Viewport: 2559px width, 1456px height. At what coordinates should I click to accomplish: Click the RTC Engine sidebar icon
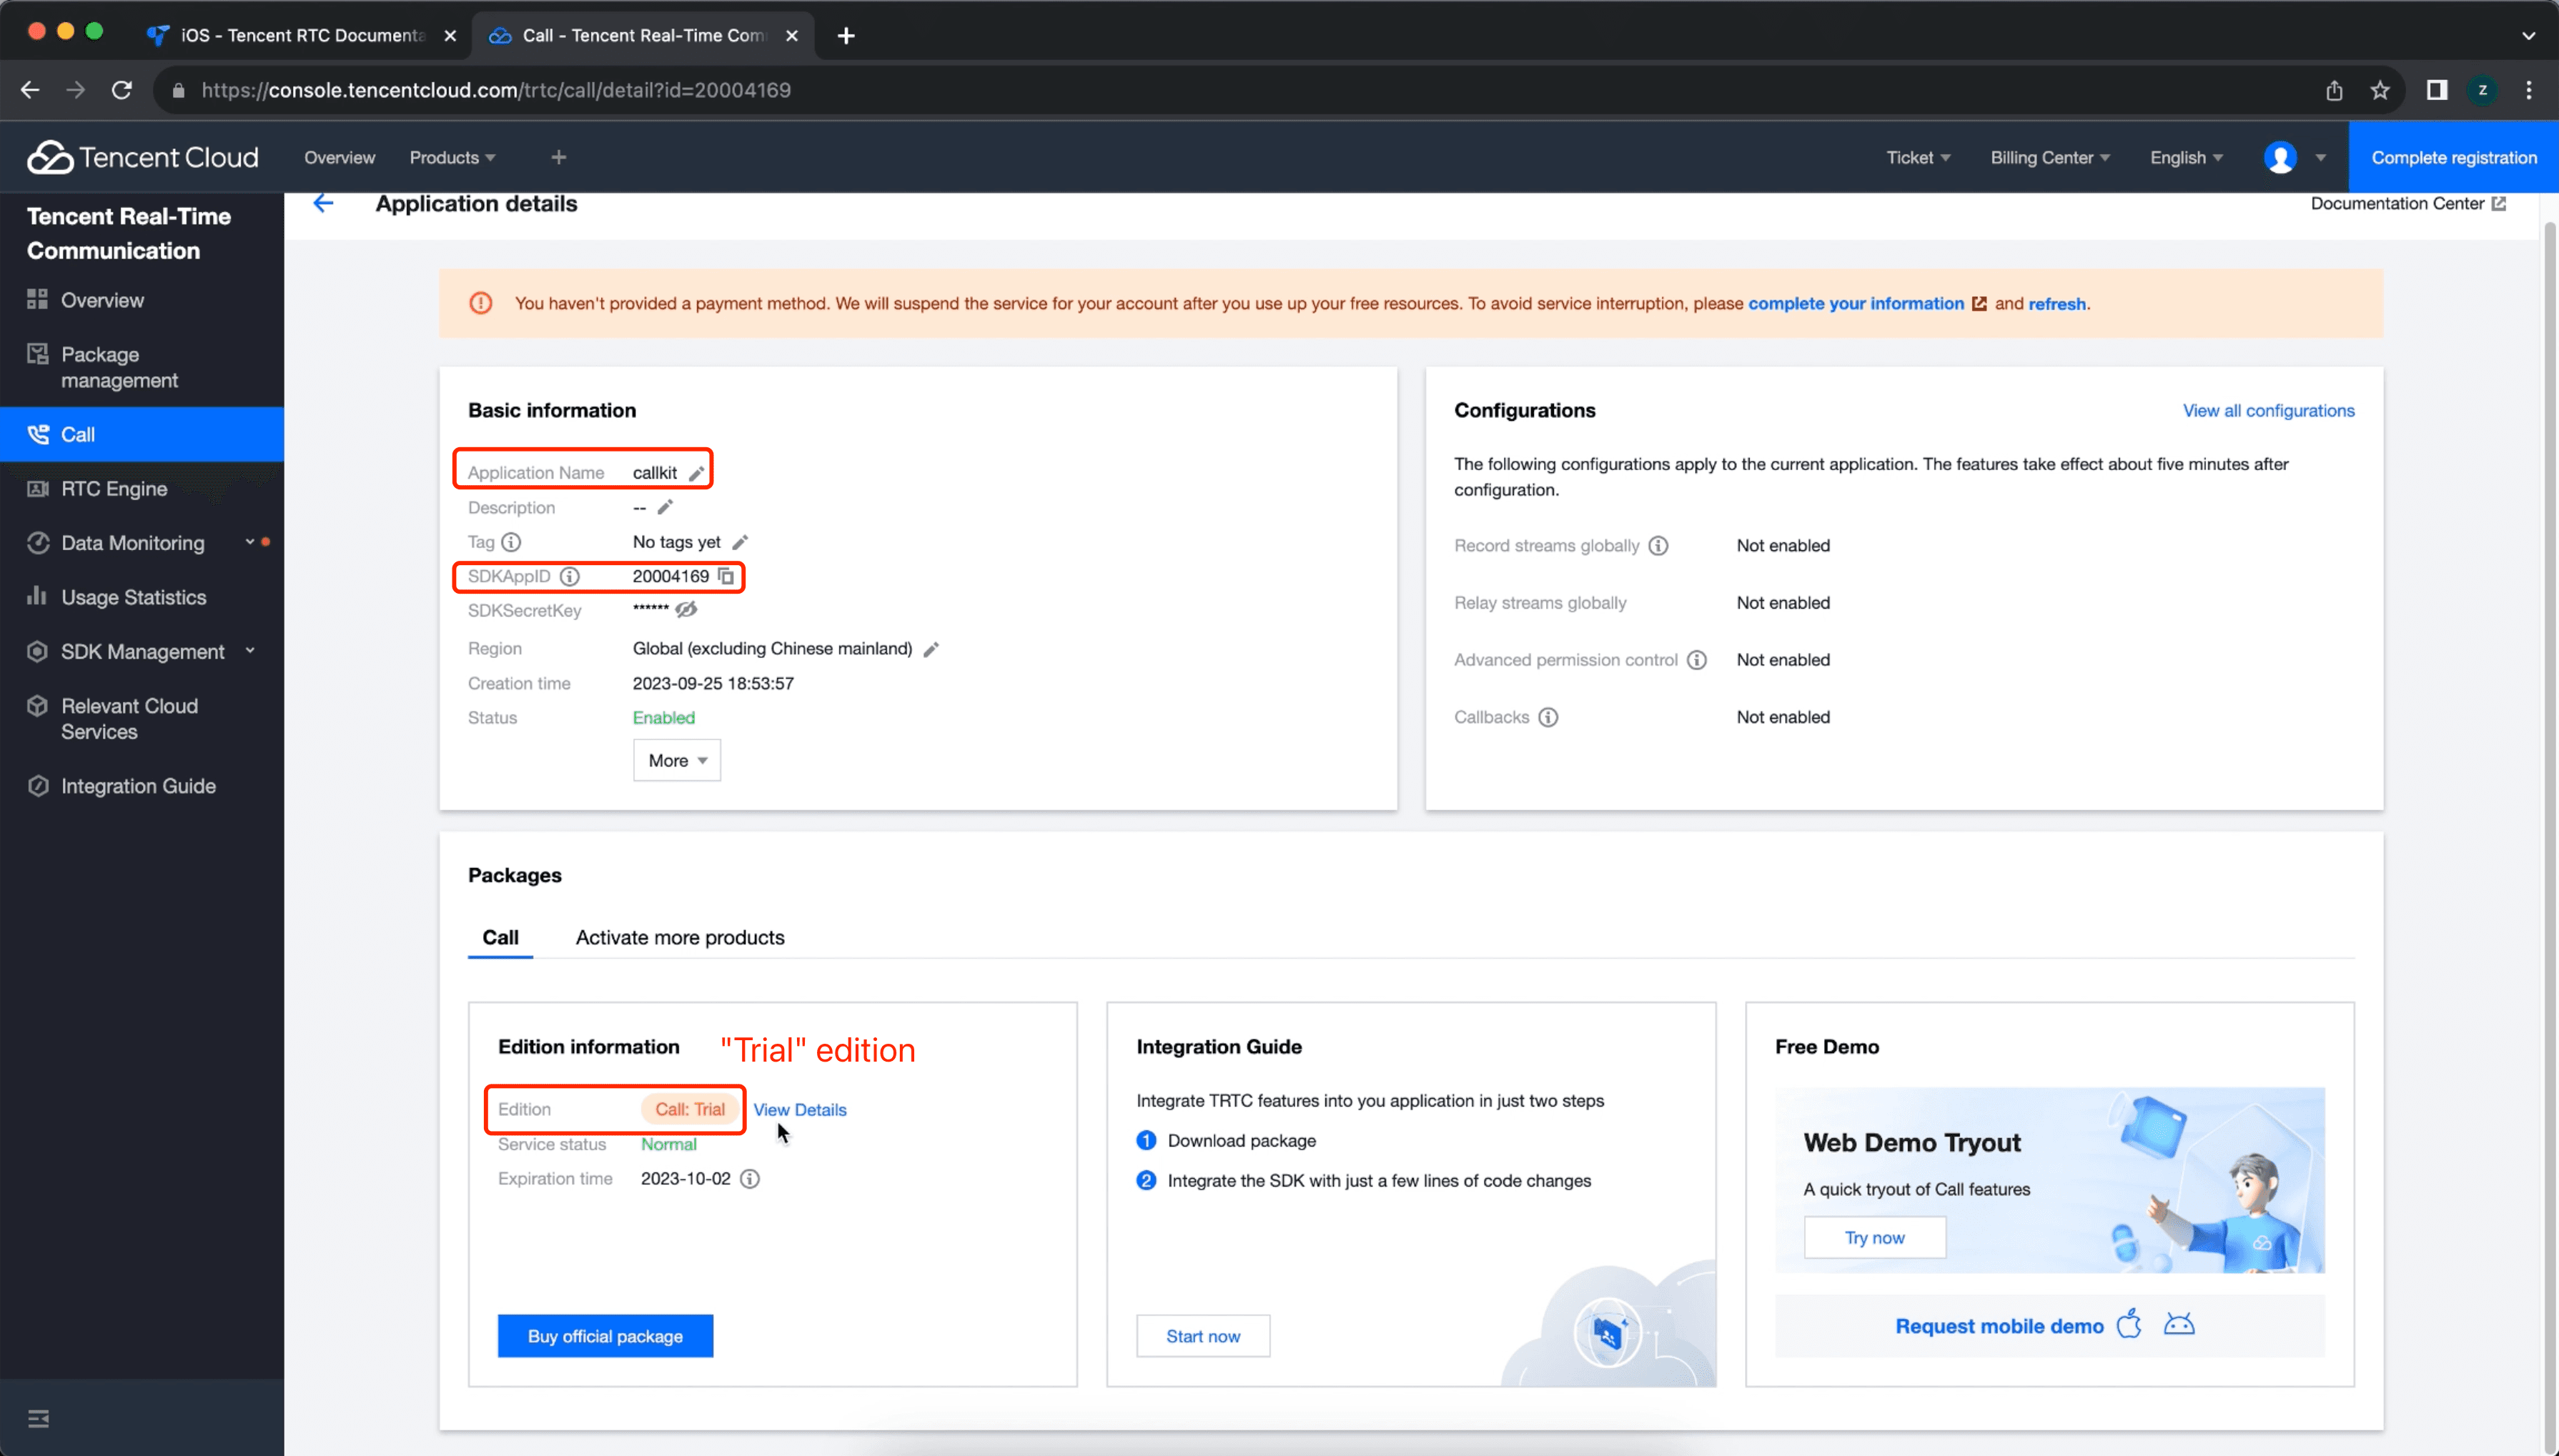[x=39, y=488]
